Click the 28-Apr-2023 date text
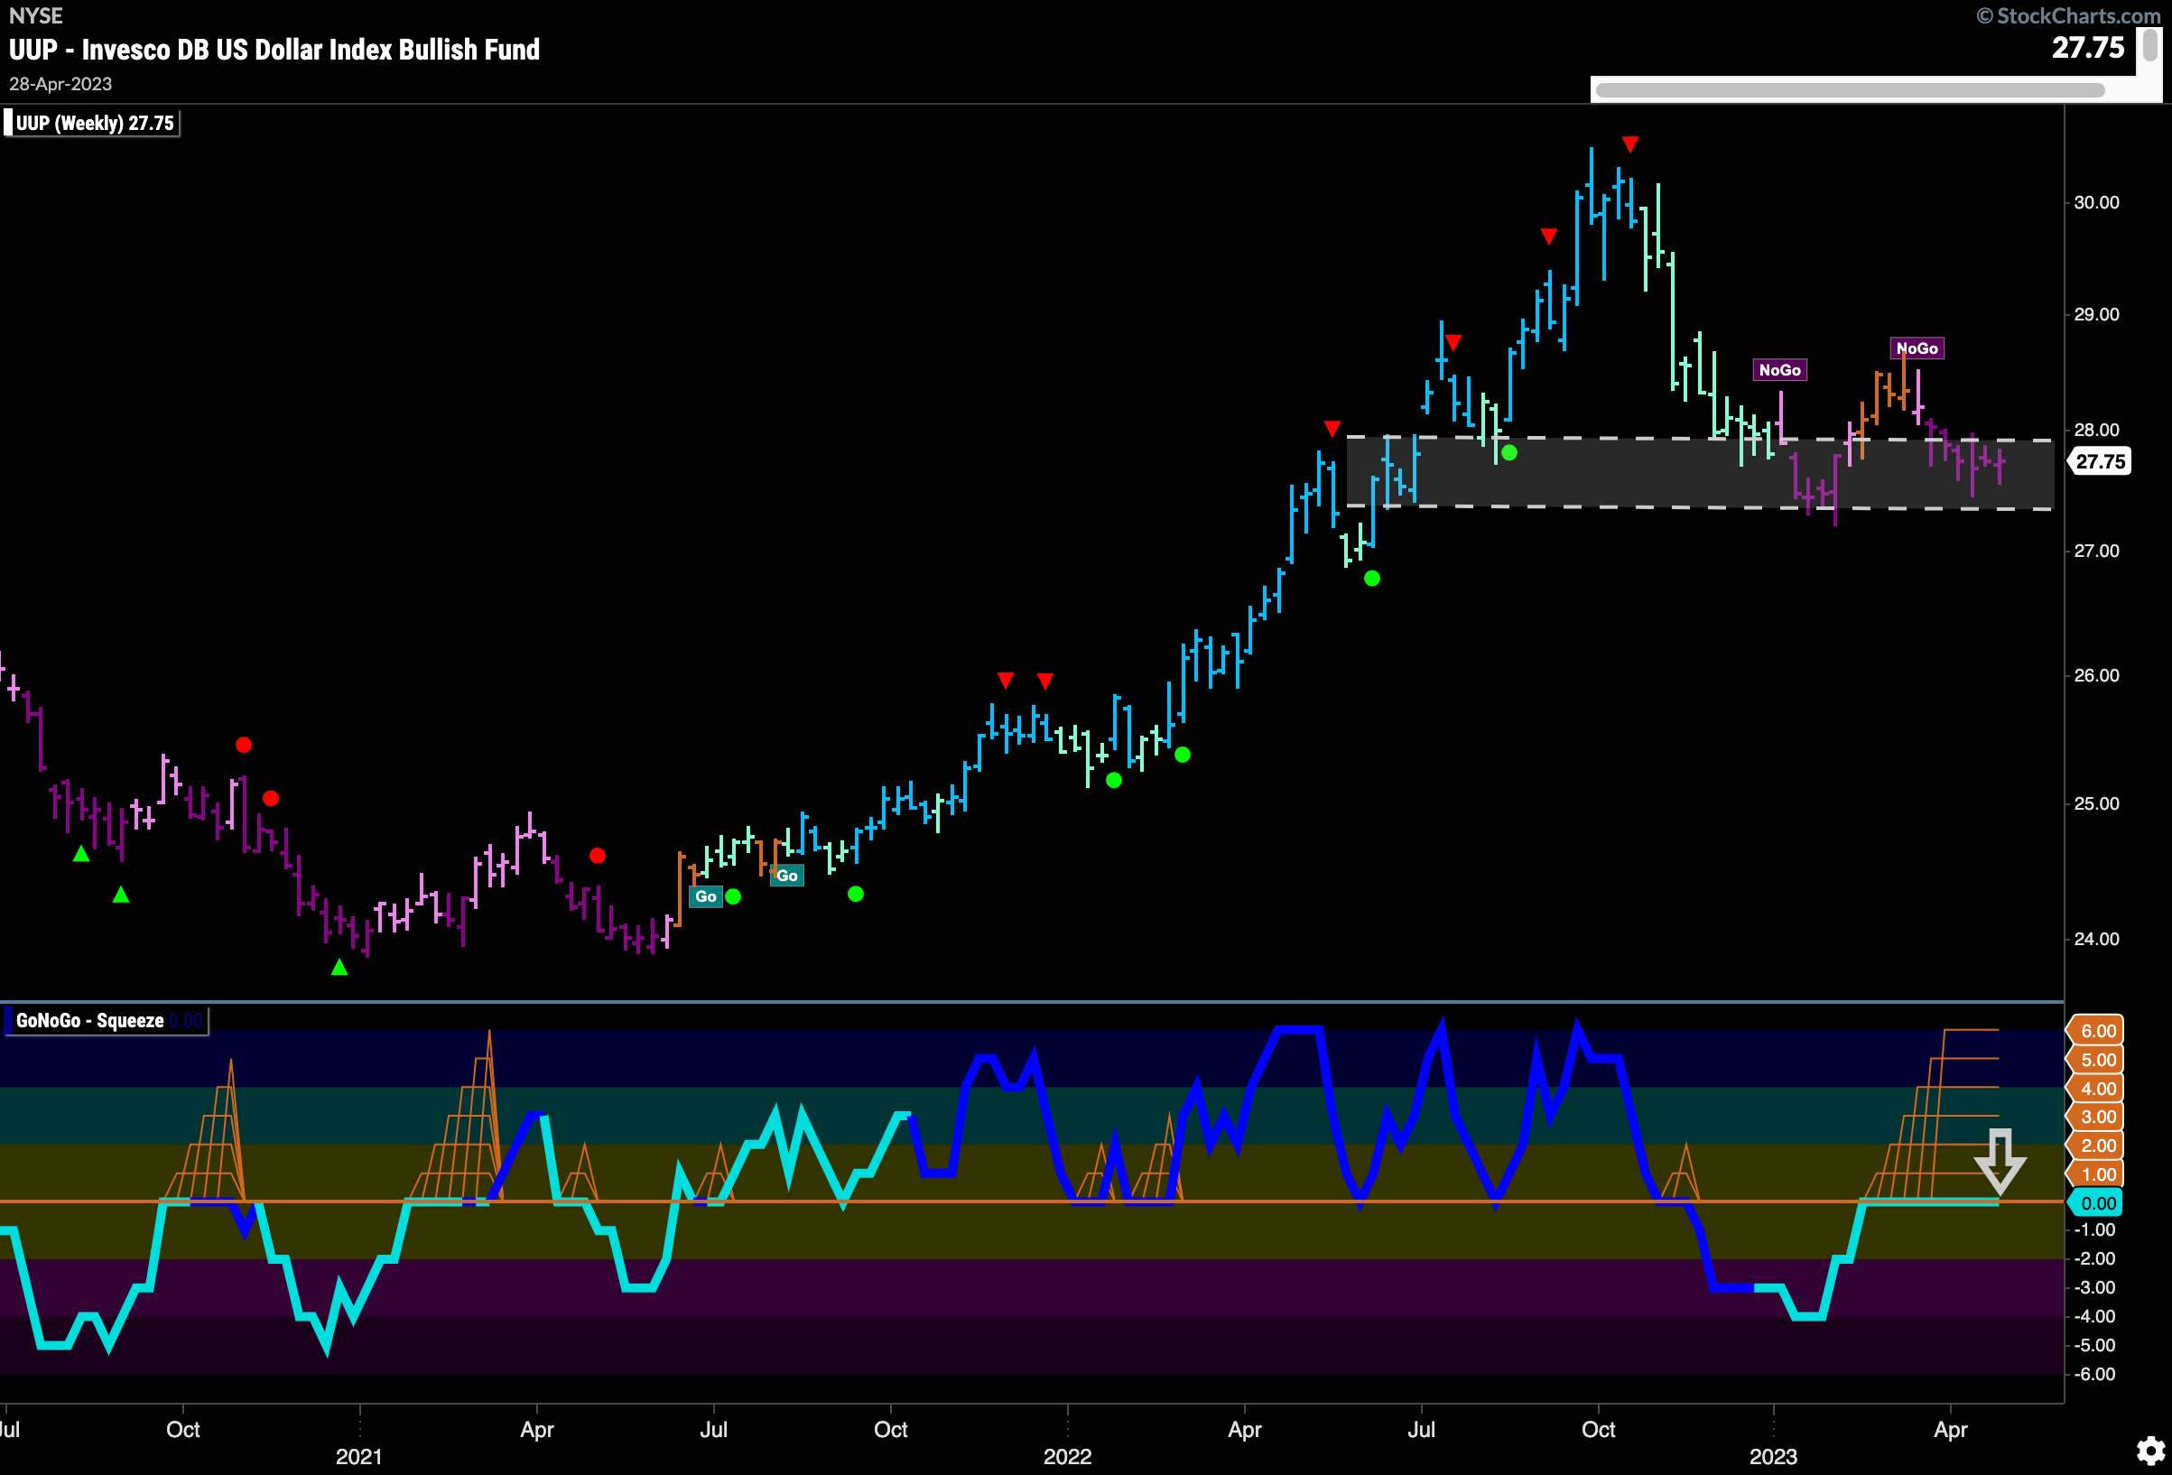The width and height of the screenshot is (2172, 1475). point(60,84)
